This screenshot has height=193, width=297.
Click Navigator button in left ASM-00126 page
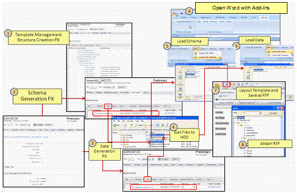[x=38, y=125]
